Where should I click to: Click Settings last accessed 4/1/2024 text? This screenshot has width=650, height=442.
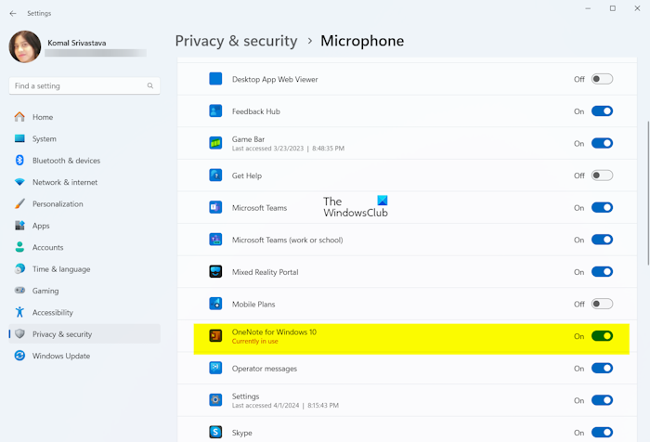pyautogui.click(x=285, y=405)
